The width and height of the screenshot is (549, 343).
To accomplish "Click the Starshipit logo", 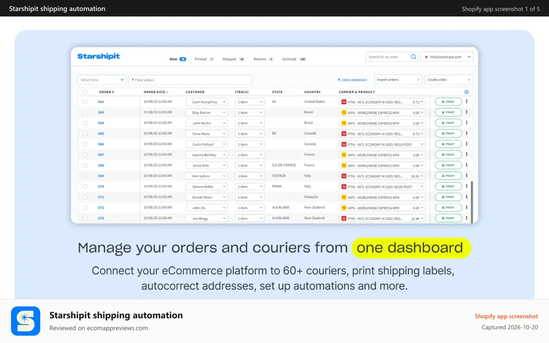I will (x=98, y=56).
